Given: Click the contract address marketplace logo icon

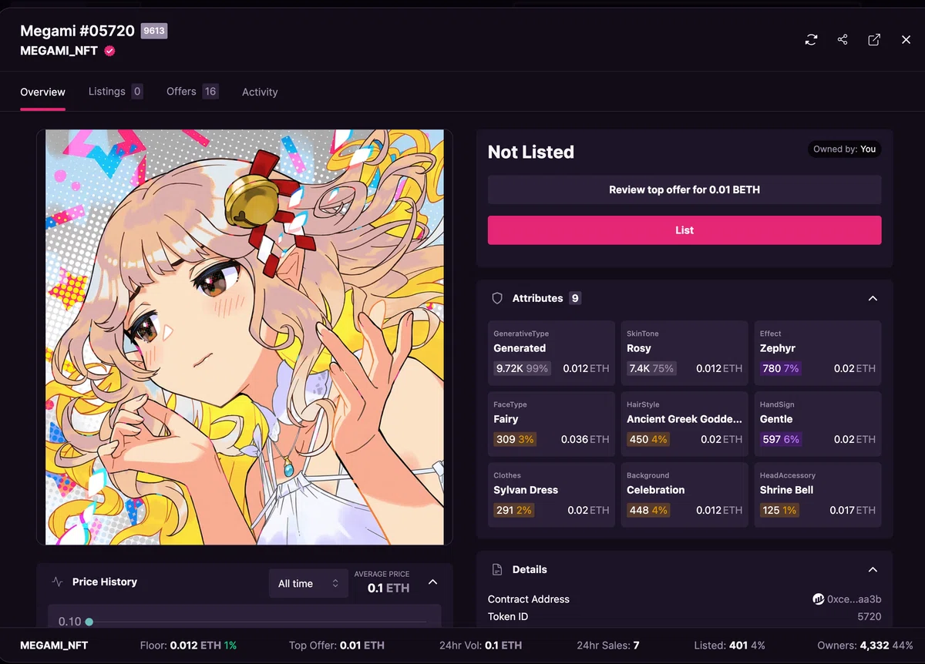Looking at the screenshot, I should pyautogui.click(x=819, y=599).
